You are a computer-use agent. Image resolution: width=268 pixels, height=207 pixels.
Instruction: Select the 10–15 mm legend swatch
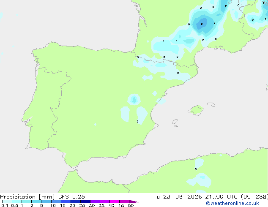tap(56, 202)
